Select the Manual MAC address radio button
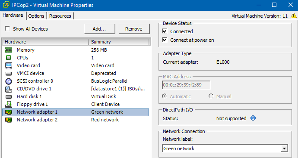This screenshot has height=158, width=298. tap(211, 96)
